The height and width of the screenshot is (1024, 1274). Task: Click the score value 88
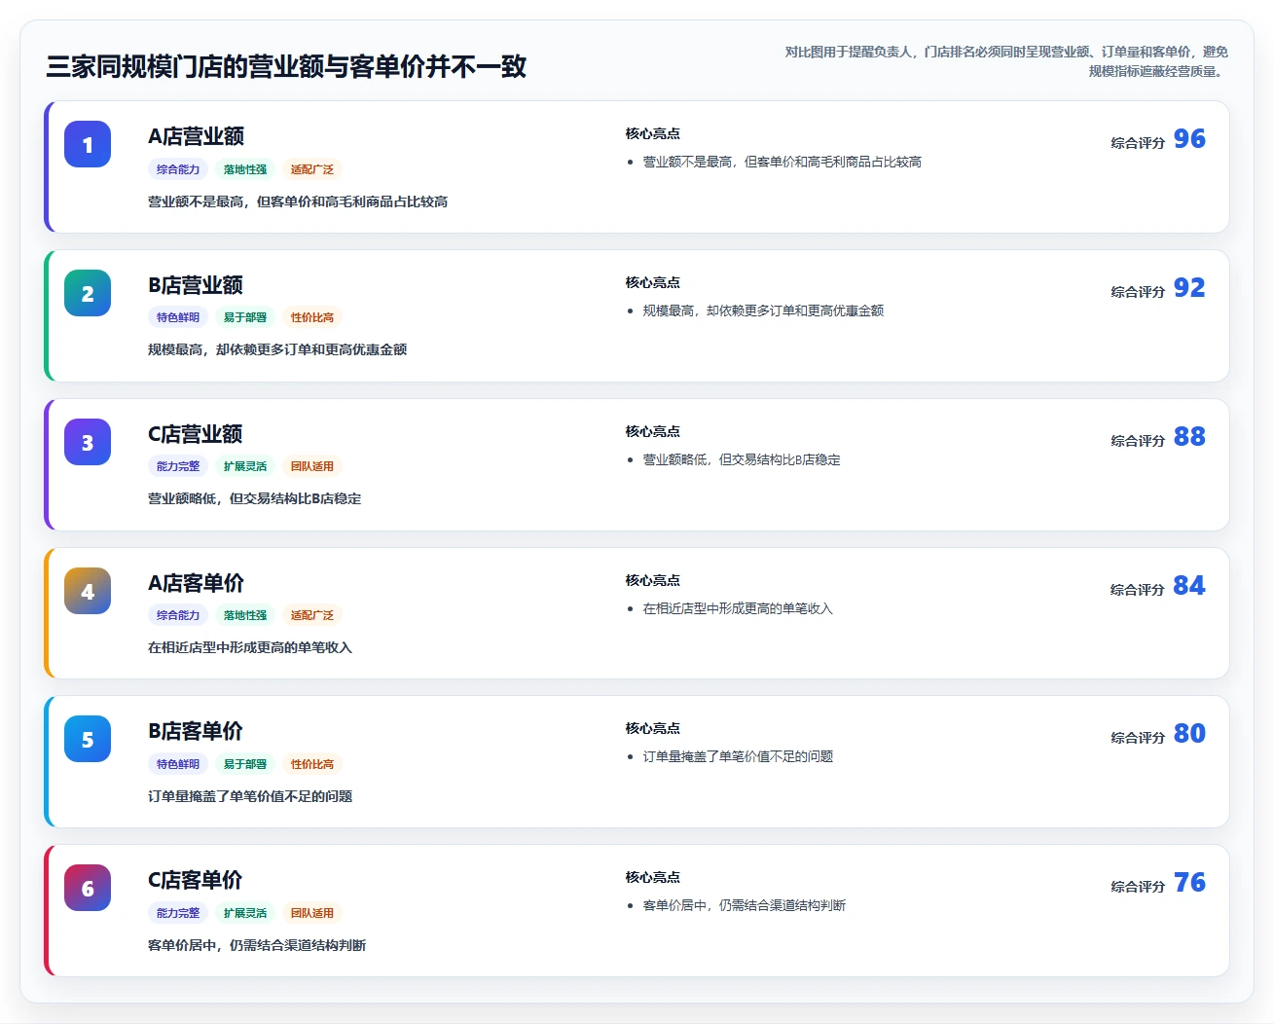click(x=1189, y=437)
